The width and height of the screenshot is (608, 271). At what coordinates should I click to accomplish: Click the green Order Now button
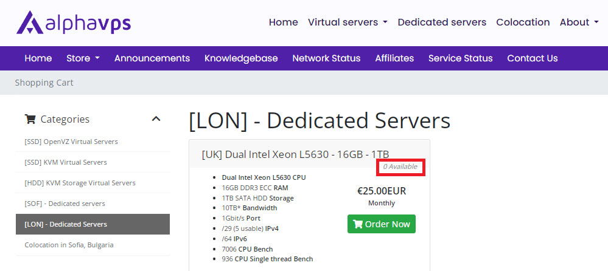coord(381,224)
